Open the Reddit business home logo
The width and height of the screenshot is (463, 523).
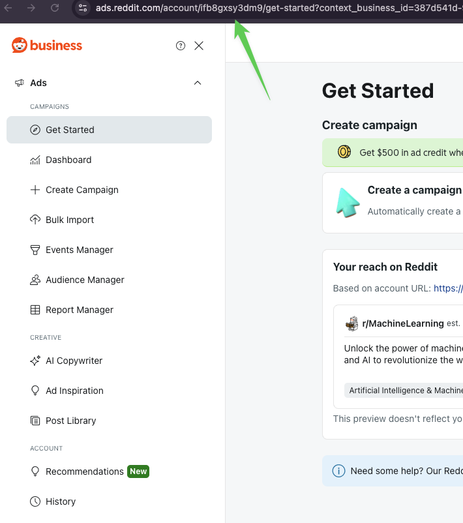[x=48, y=45]
